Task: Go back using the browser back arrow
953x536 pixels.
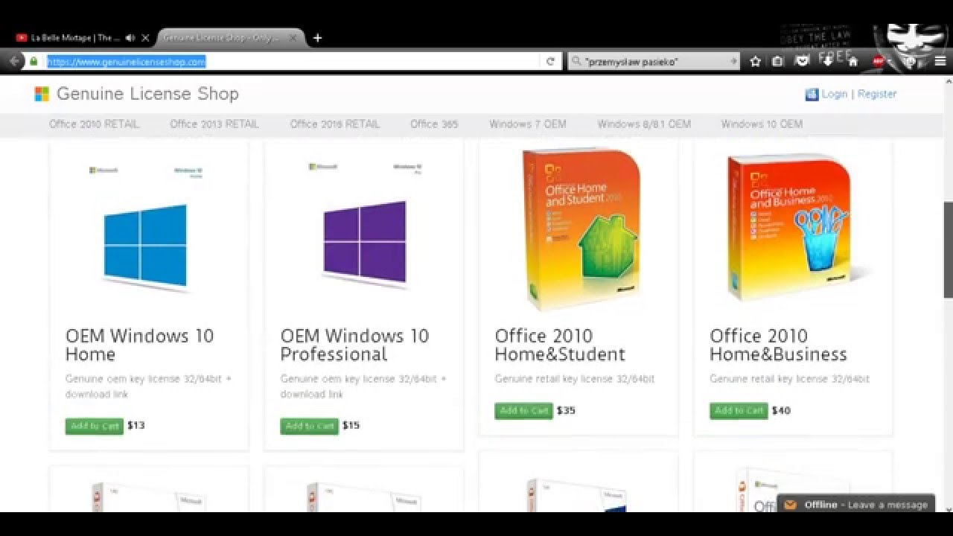Action: pos(14,61)
